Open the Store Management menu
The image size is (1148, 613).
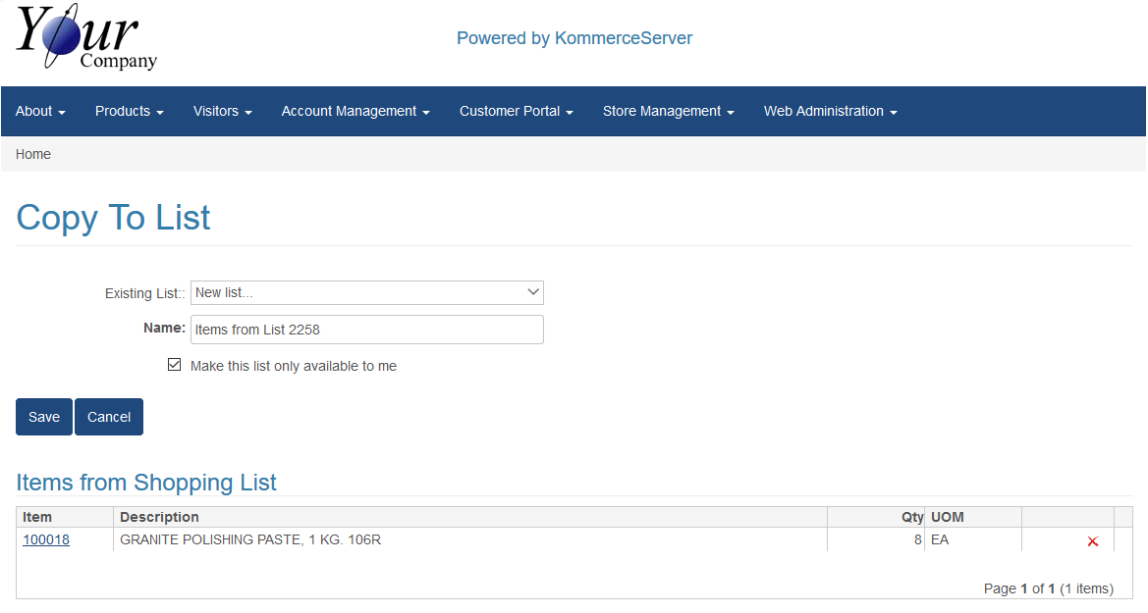click(x=668, y=112)
